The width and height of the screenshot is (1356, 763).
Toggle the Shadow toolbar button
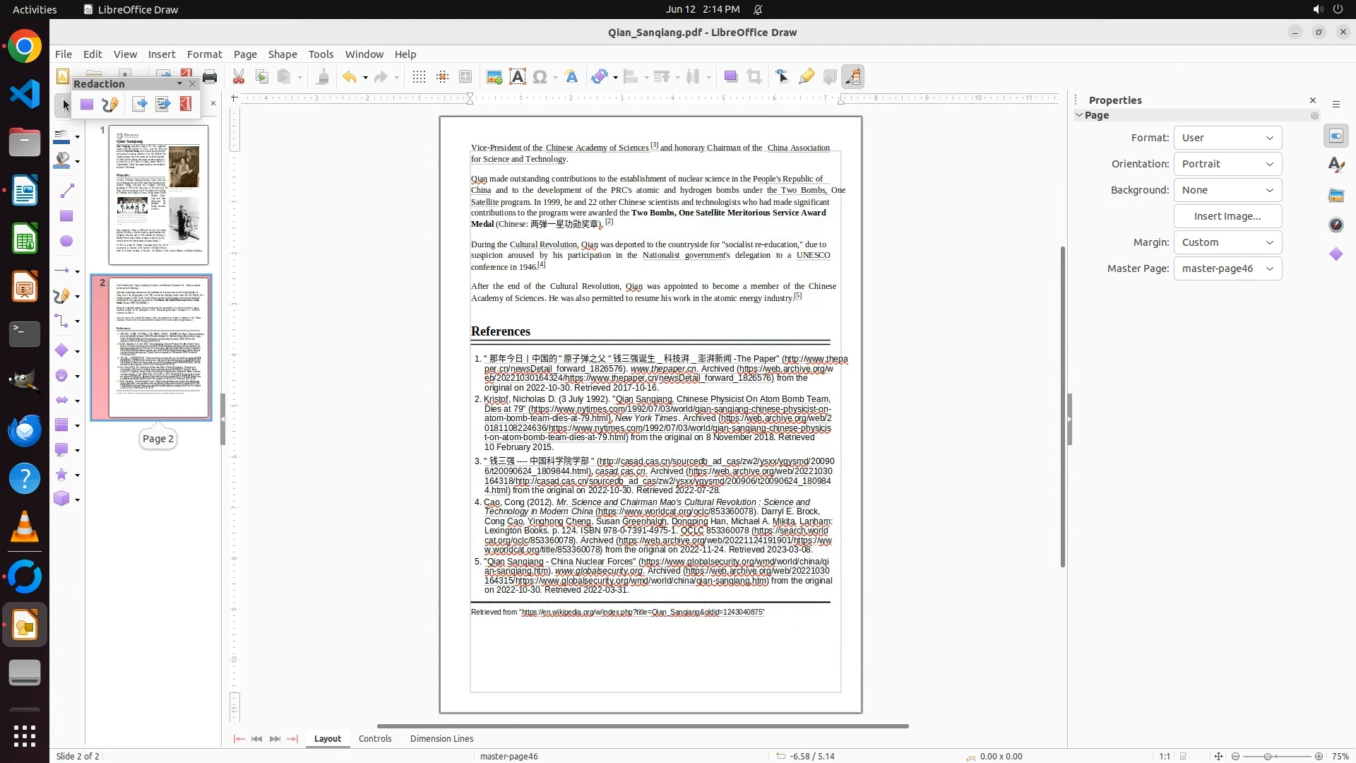point(731,77)
